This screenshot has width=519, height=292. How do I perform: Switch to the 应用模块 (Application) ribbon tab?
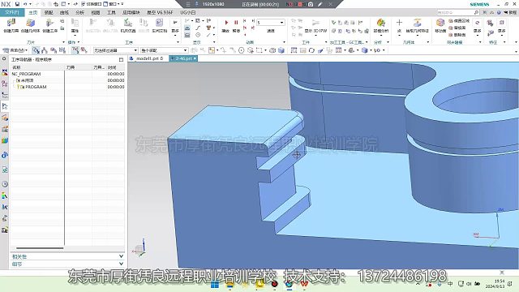click(x=131, y=13)
